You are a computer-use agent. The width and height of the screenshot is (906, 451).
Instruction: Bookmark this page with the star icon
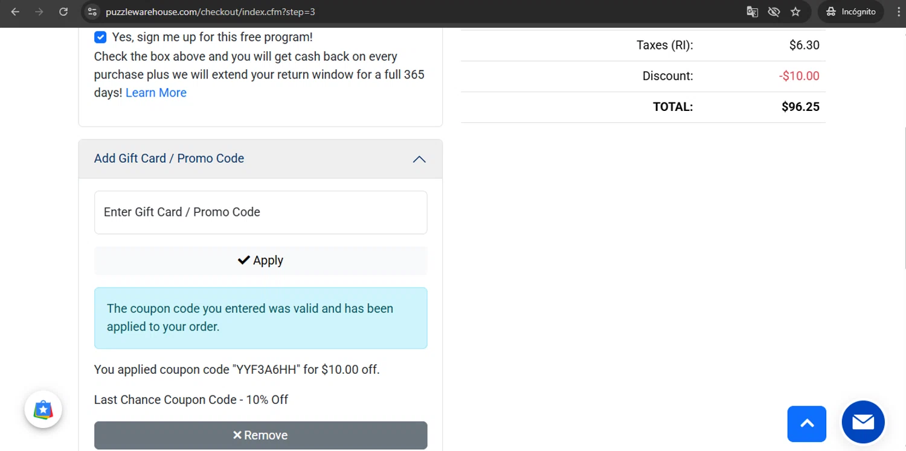tap(795, 11)
